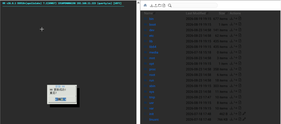Move the lib folder with arrow icon
The image size is (281, 124).
(x=236, y=41)
